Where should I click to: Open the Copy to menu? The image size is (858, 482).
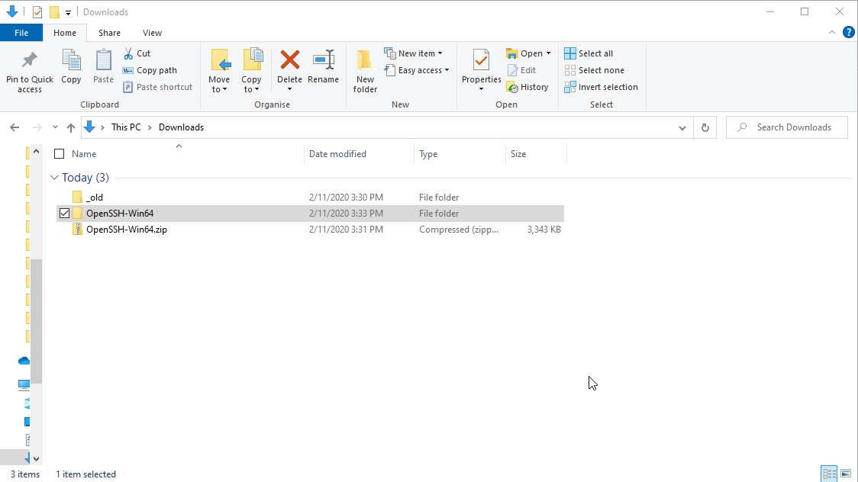point(251,71)
